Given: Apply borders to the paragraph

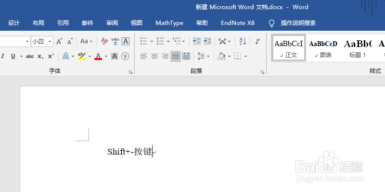Looking at the screenshot, I should coord(238,56).
